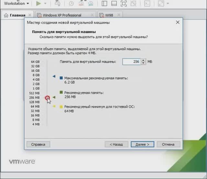Click the revert to snapshot icon
This screenshot has width=207, height=179.
click(81, 3)
